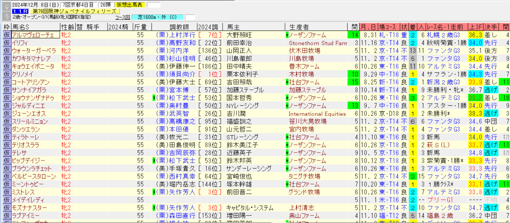This screenshot has height=223, width=510.
Task: Click the 33.2 last-3F cell of ショウナンザナドゥ
Action: tap(475, 98)
